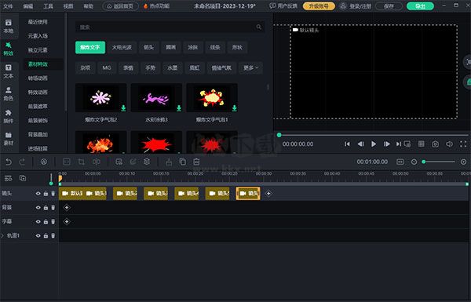
Task: Click the speaker volume icon
Action: click(449, 144)
